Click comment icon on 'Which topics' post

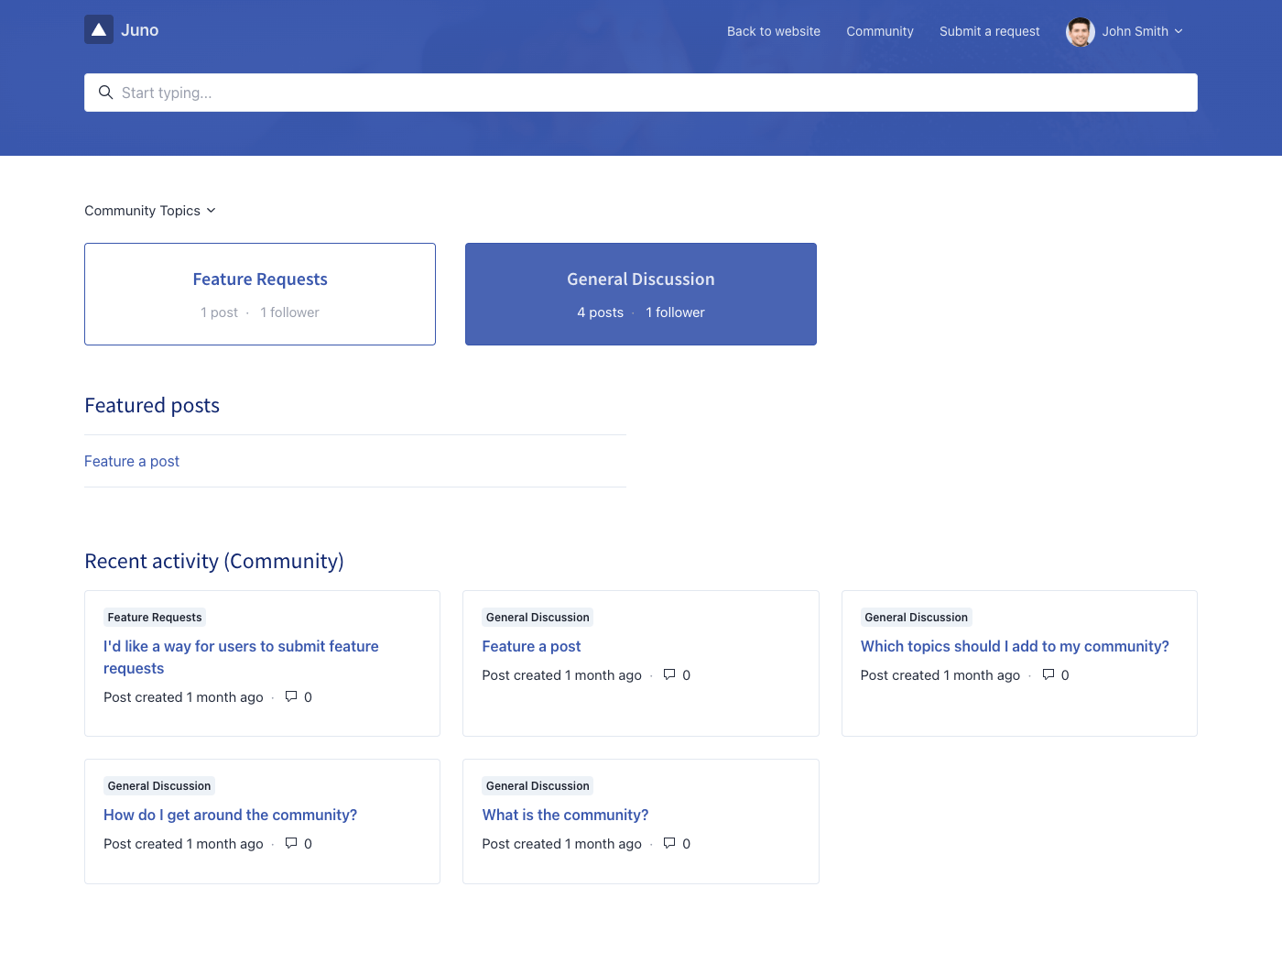(1048, 674)
